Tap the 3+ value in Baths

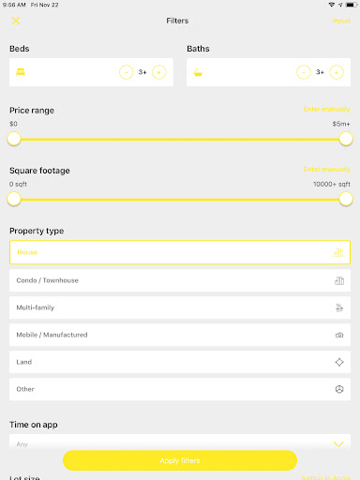[x=320, y=72]
